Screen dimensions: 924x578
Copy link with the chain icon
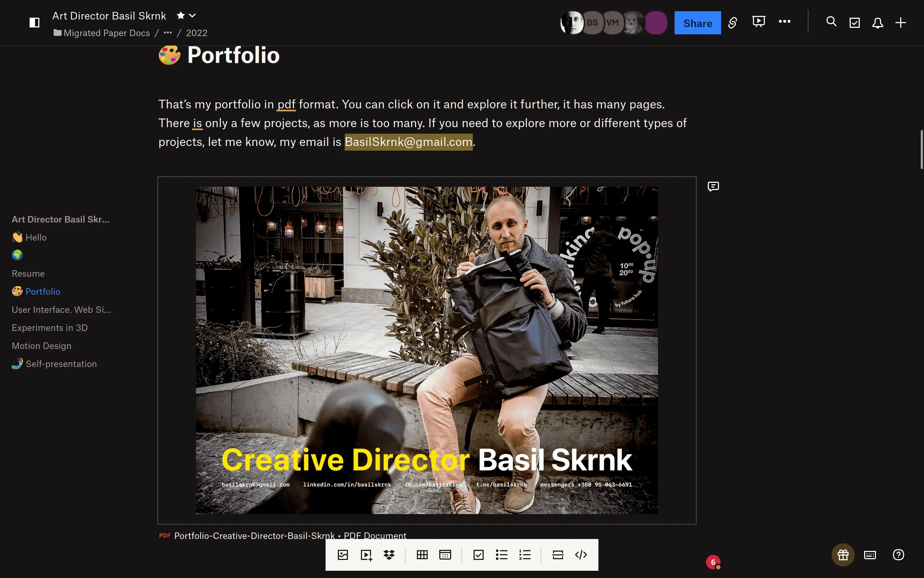[732, 22]
